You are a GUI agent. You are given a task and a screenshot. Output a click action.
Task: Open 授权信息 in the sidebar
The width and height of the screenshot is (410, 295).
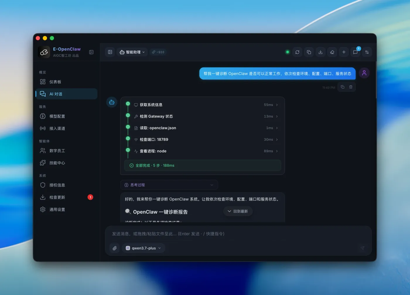click(x=66, y=185)
